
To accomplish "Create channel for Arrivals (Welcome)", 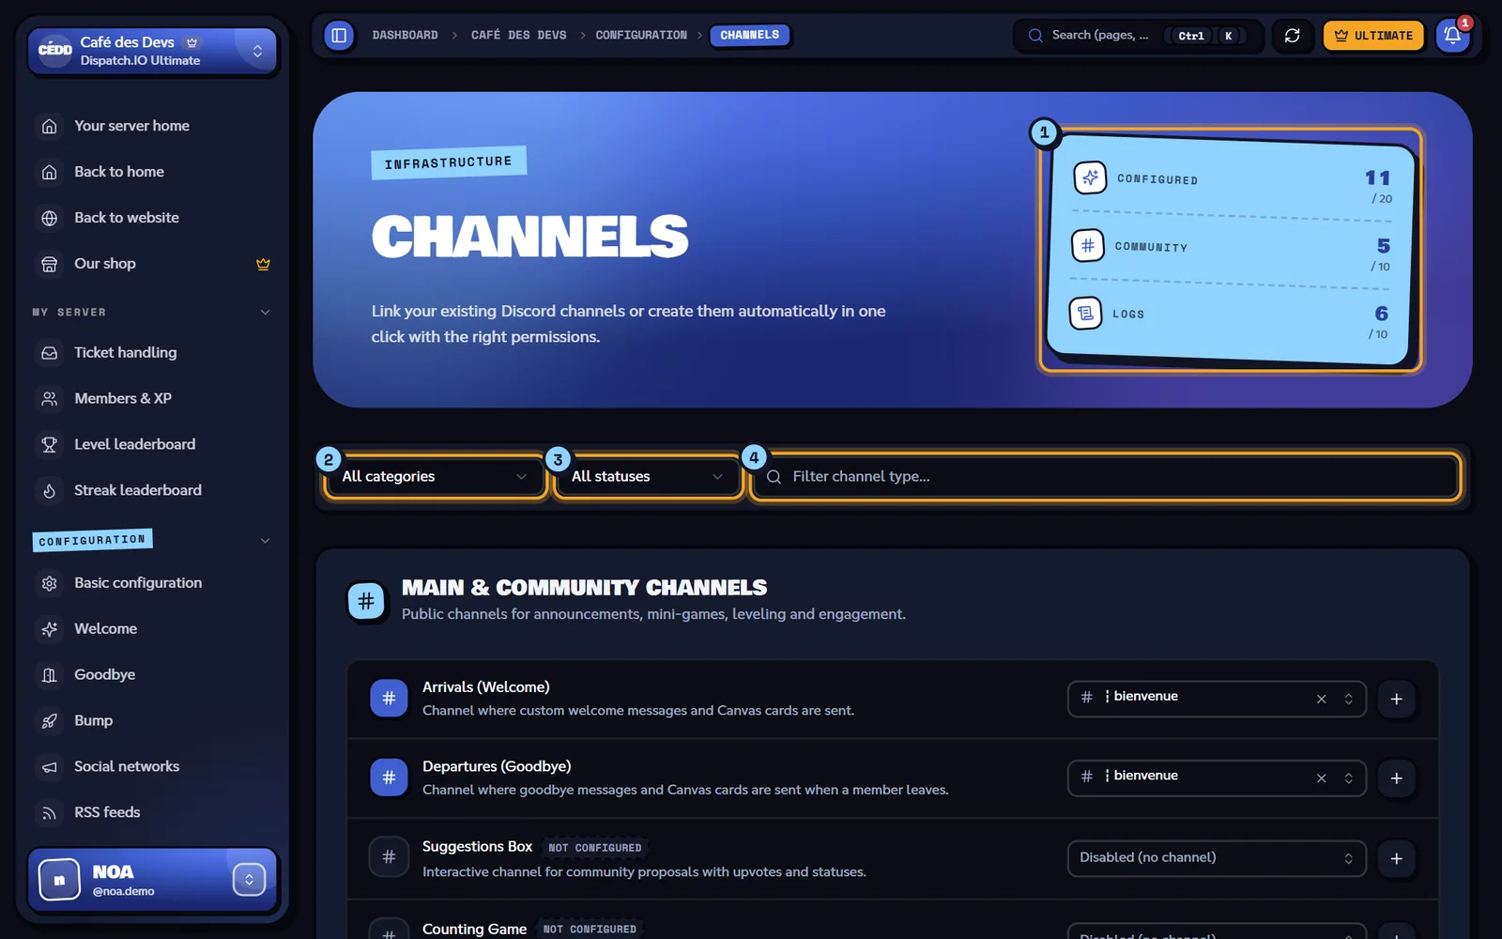I will (x=1397, y=700).
